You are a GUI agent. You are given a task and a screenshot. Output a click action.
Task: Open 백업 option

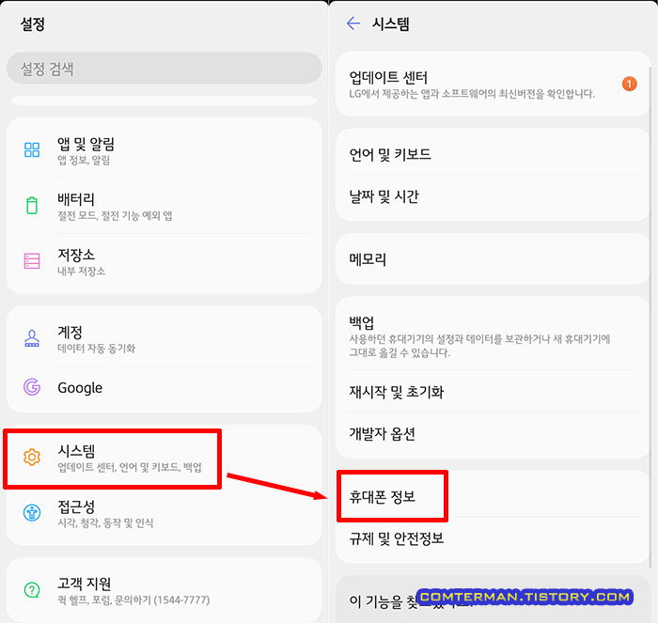coord(493,335)
